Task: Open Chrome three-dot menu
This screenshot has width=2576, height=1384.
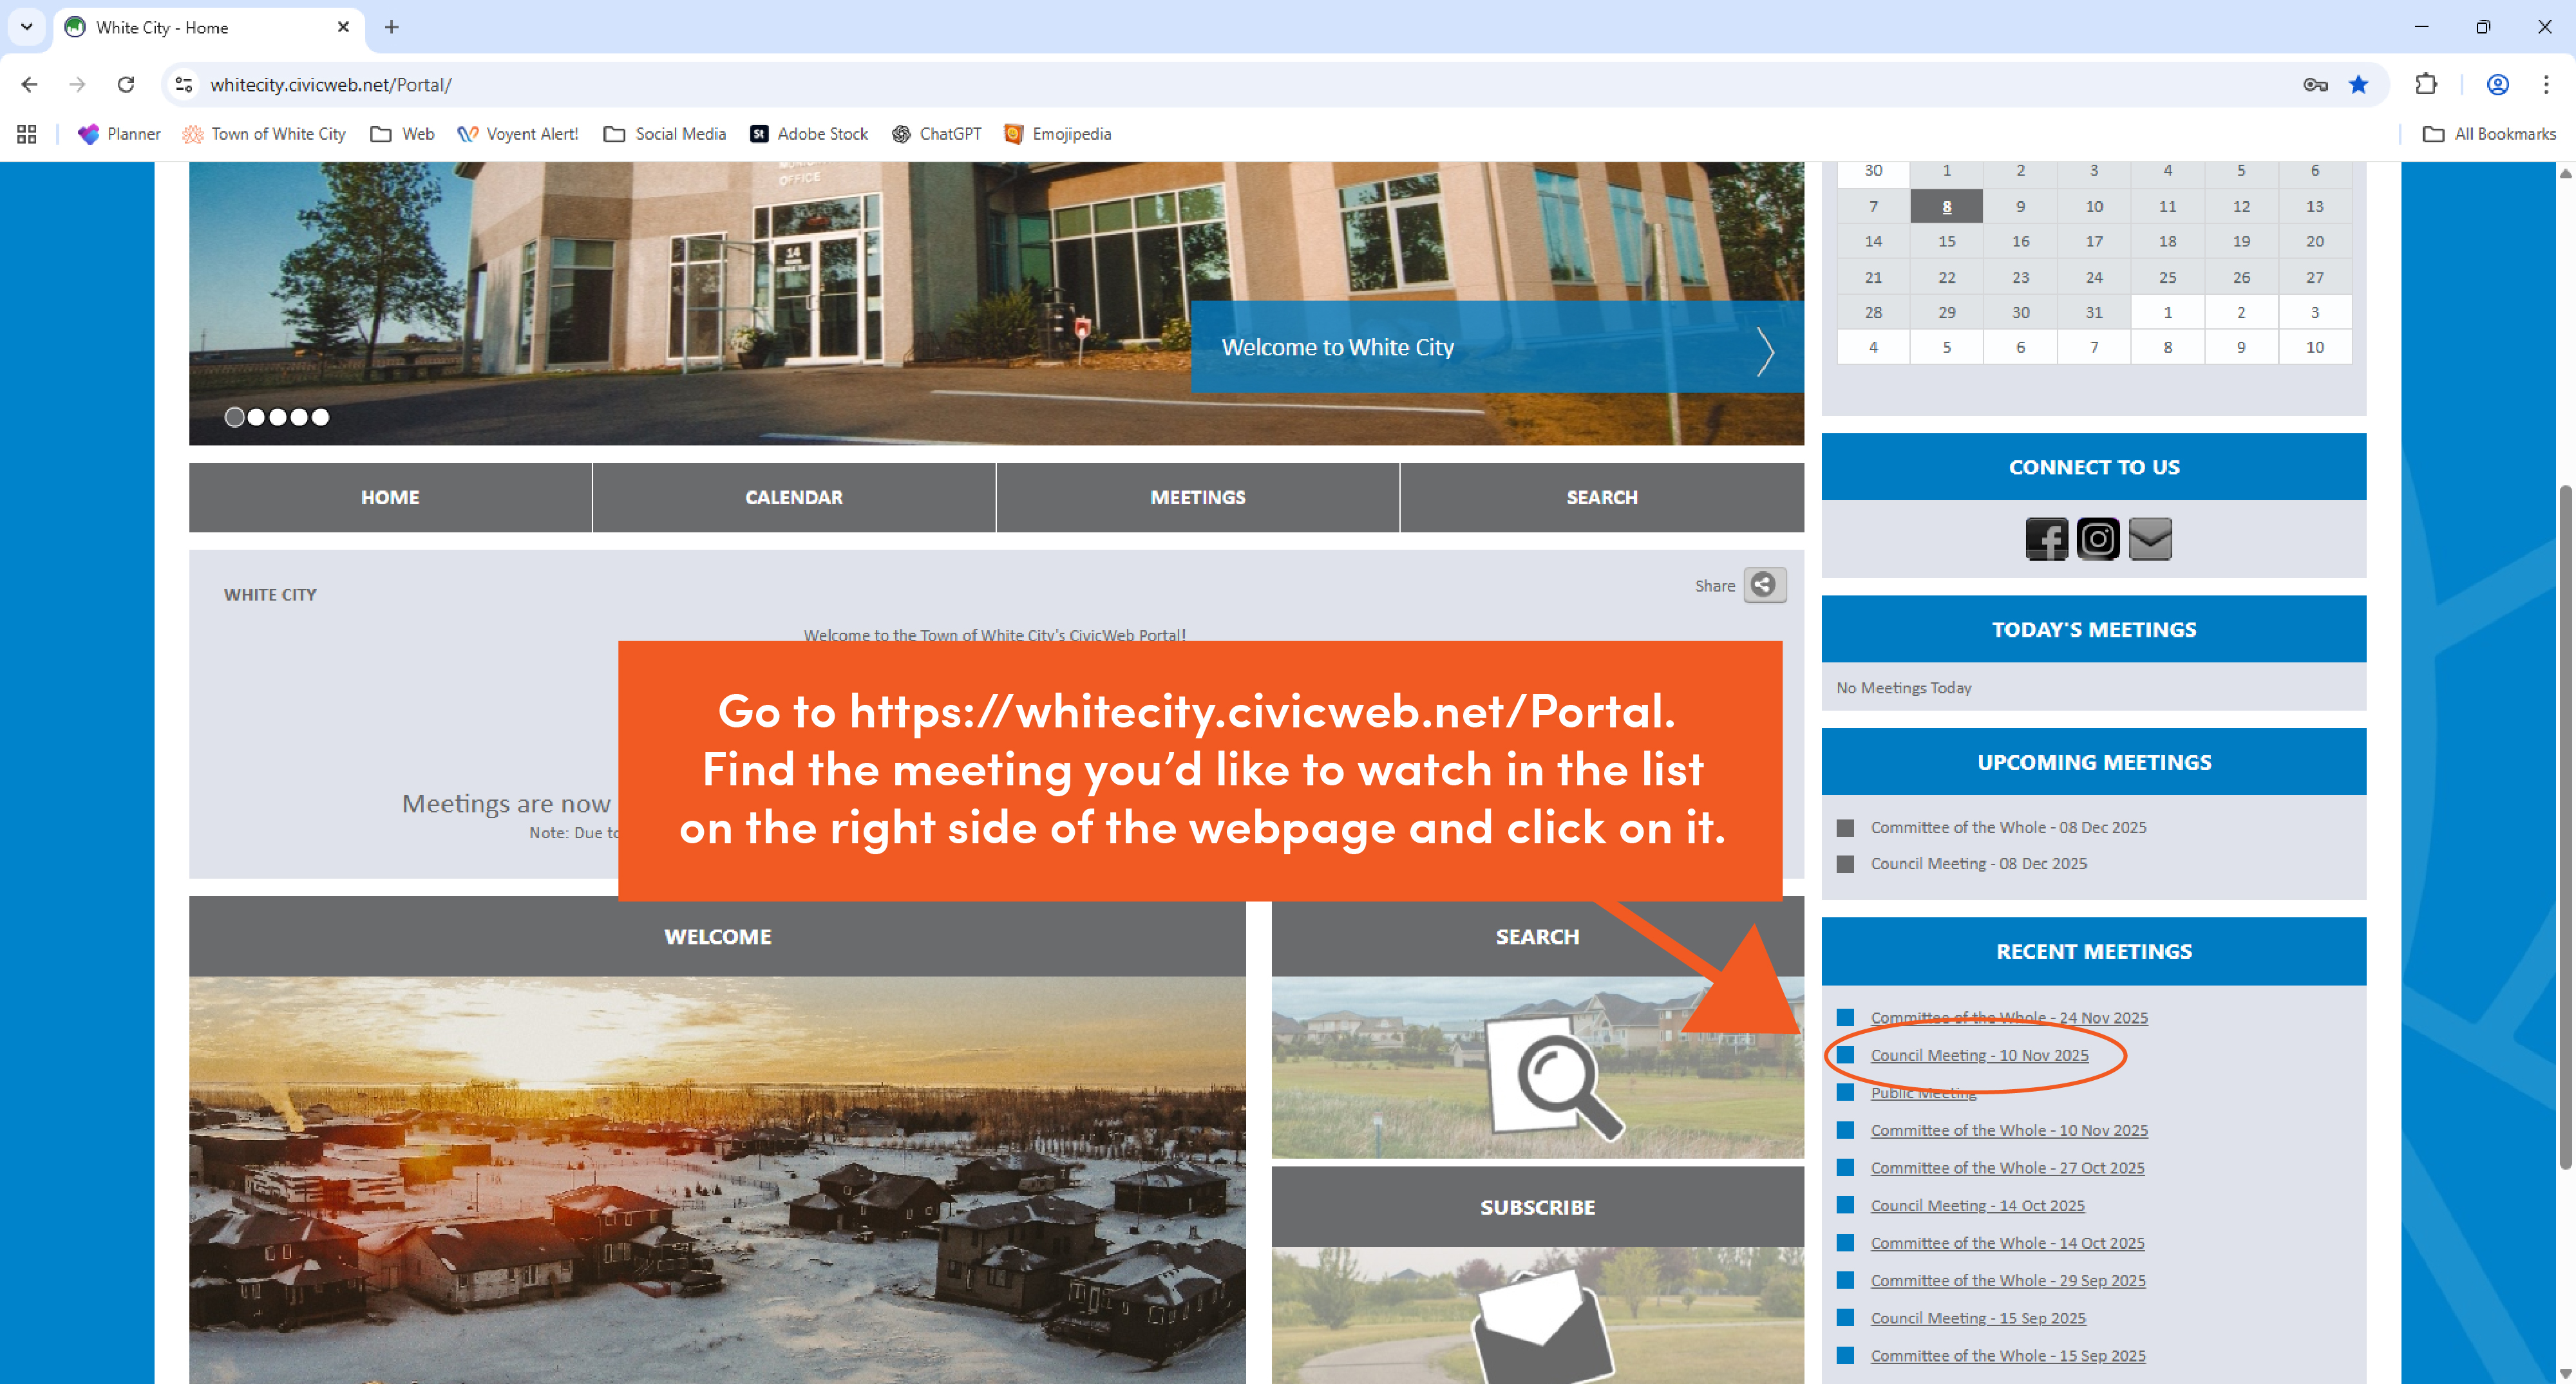Action: (x=2545, y=85)
